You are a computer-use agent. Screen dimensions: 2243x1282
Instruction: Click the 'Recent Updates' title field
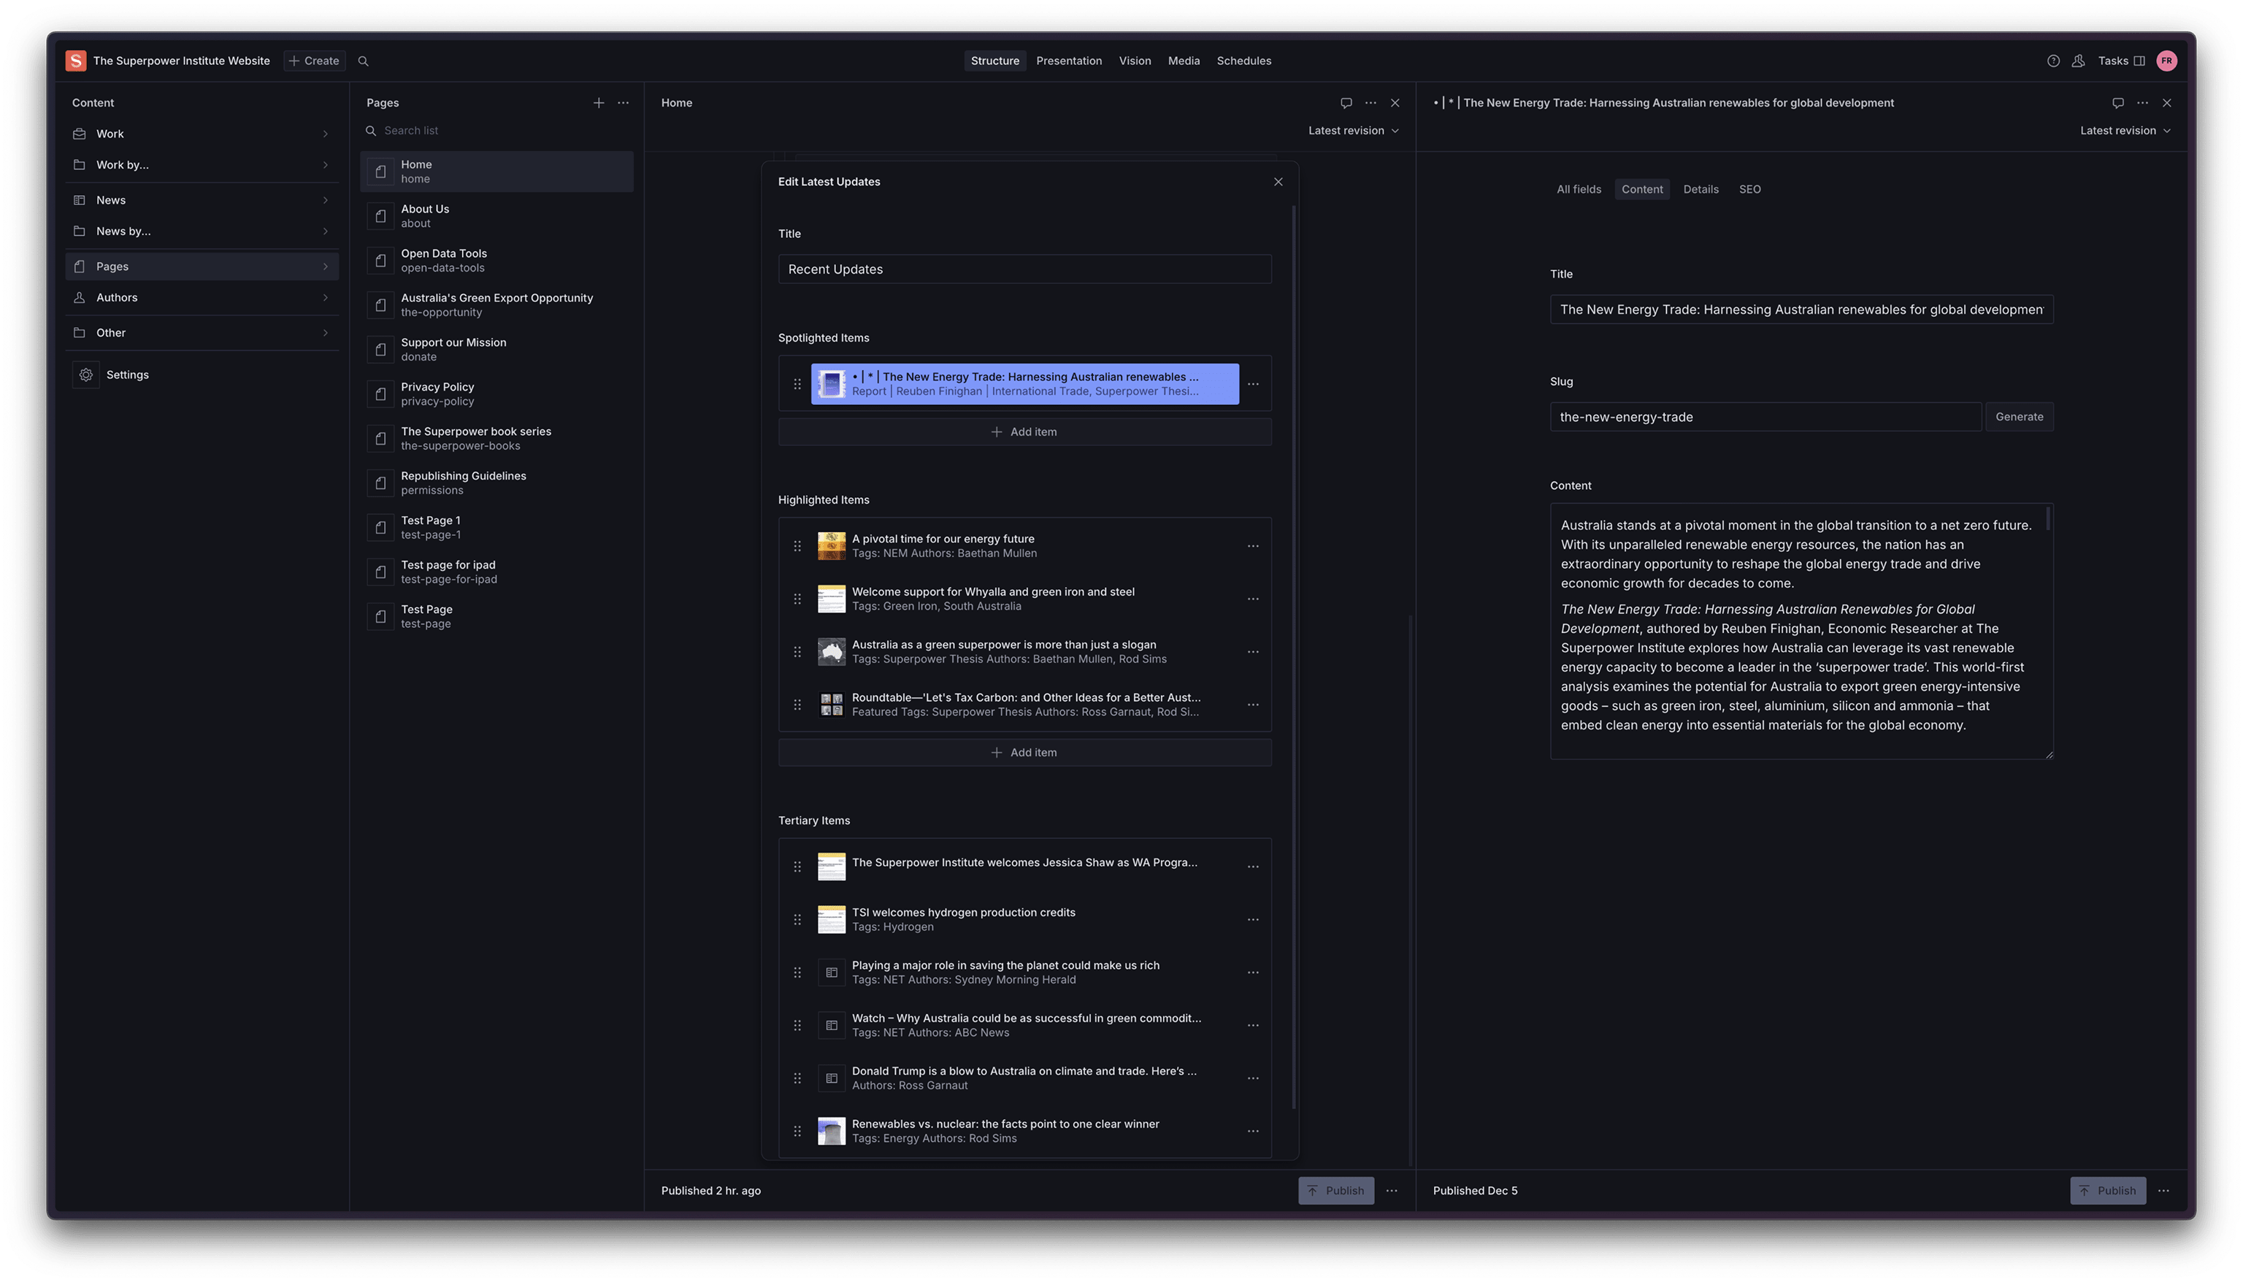pyautogui.click(x=1024, y=269)
